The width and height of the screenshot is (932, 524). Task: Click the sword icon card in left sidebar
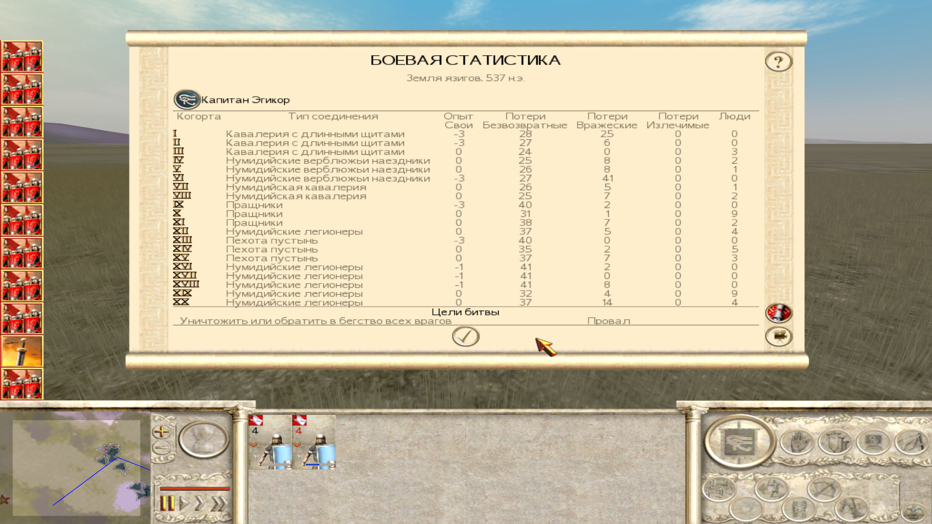[x=22, y=351]
